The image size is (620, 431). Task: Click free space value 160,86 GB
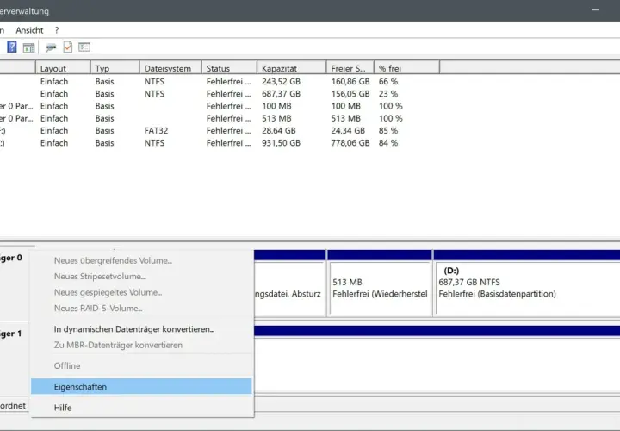click(x=350, y=82)
